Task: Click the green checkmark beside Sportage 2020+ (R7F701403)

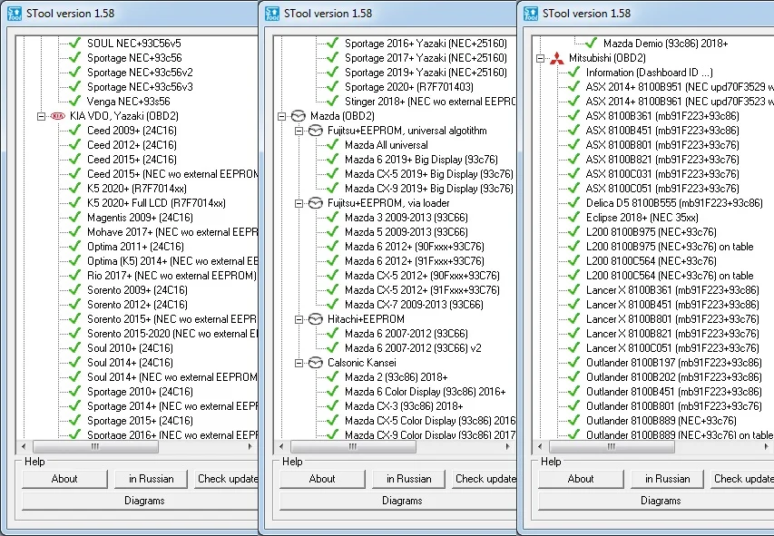Action: tap(333, 87)
